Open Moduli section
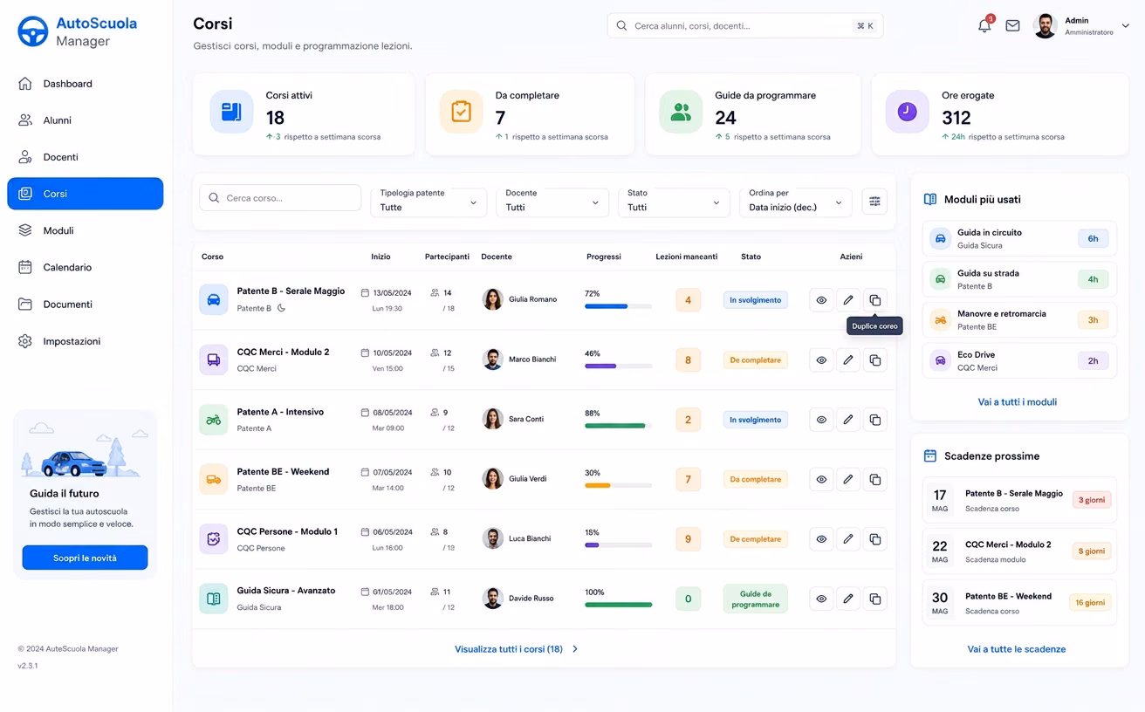 [x=86, y=230]
